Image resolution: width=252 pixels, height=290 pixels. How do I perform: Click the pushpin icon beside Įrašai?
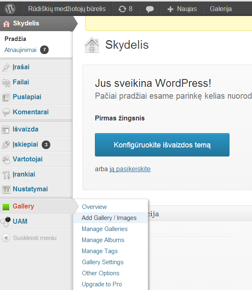pos(6,67)
